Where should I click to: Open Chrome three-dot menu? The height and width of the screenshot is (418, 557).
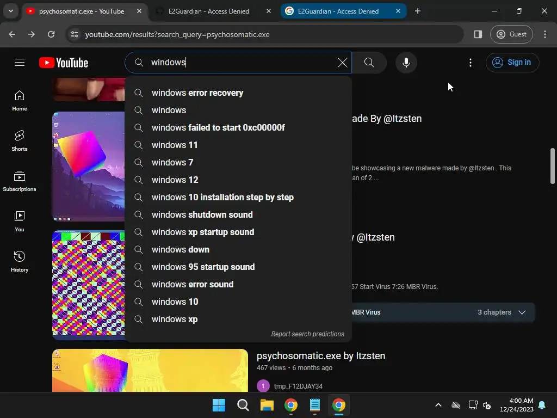click(x=545, y=34)
